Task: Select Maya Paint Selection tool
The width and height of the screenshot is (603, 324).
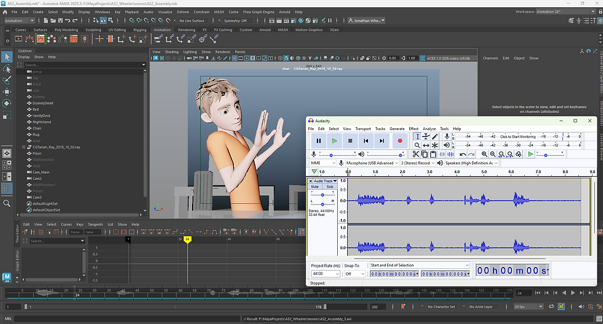Action: click(7, 80)
